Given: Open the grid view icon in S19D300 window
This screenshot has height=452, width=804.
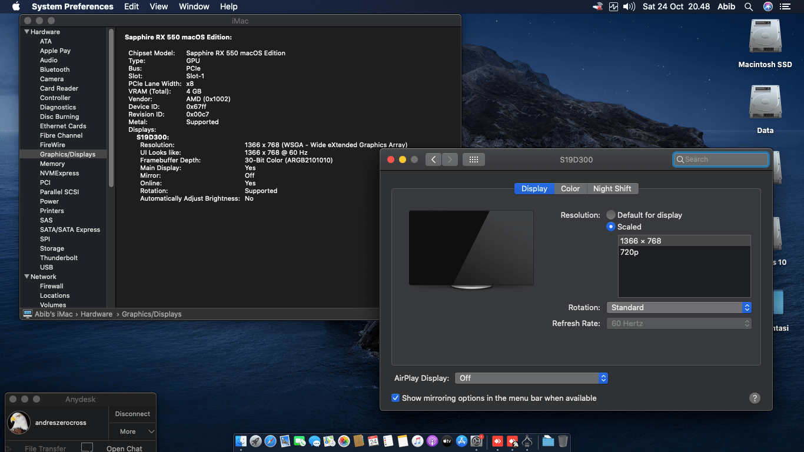Looking at the screenshot, I should [x=474, y=159].
